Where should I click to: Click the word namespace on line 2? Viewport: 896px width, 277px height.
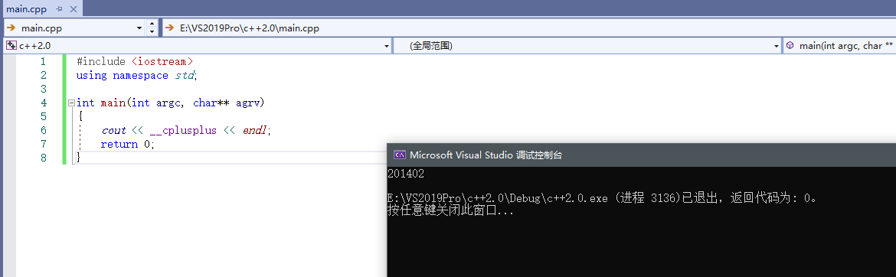click(141, 76)
